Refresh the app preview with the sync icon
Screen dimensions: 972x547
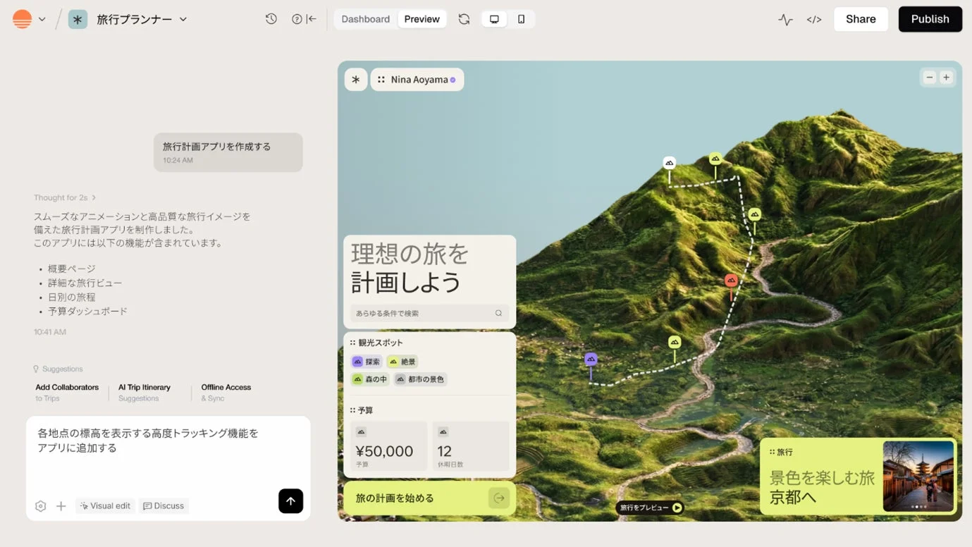[464, 19]
